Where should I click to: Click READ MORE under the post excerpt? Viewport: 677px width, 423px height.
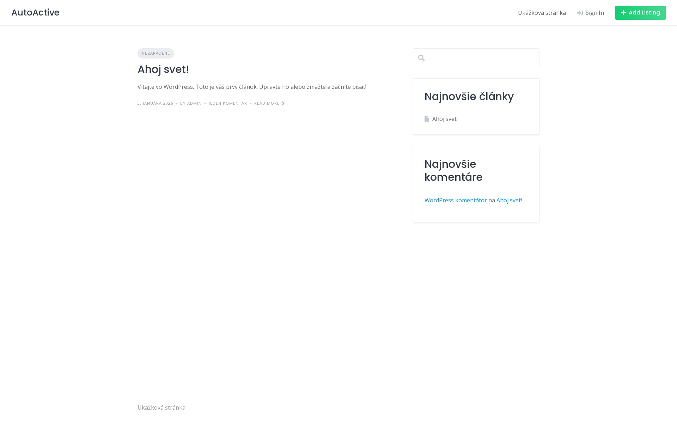pyautogui.click(x=267, y=103)
